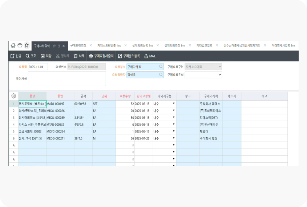307x207 pixels.
Task: Close the 구매요청입력 tab
Action: tap(64, 46)
